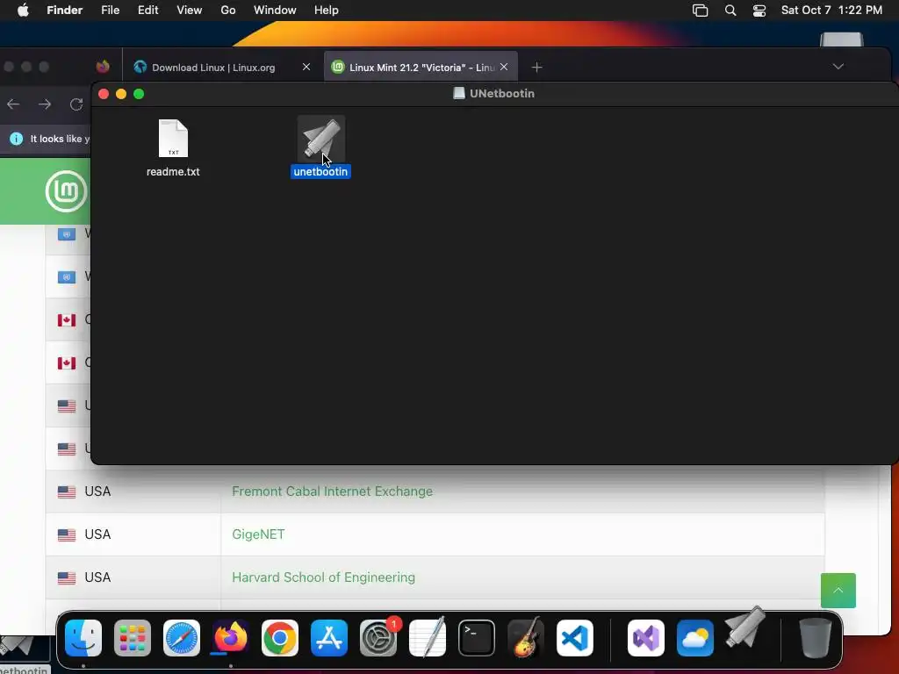
Task: Open the Go menu
Action: click(x=228, y=11)
